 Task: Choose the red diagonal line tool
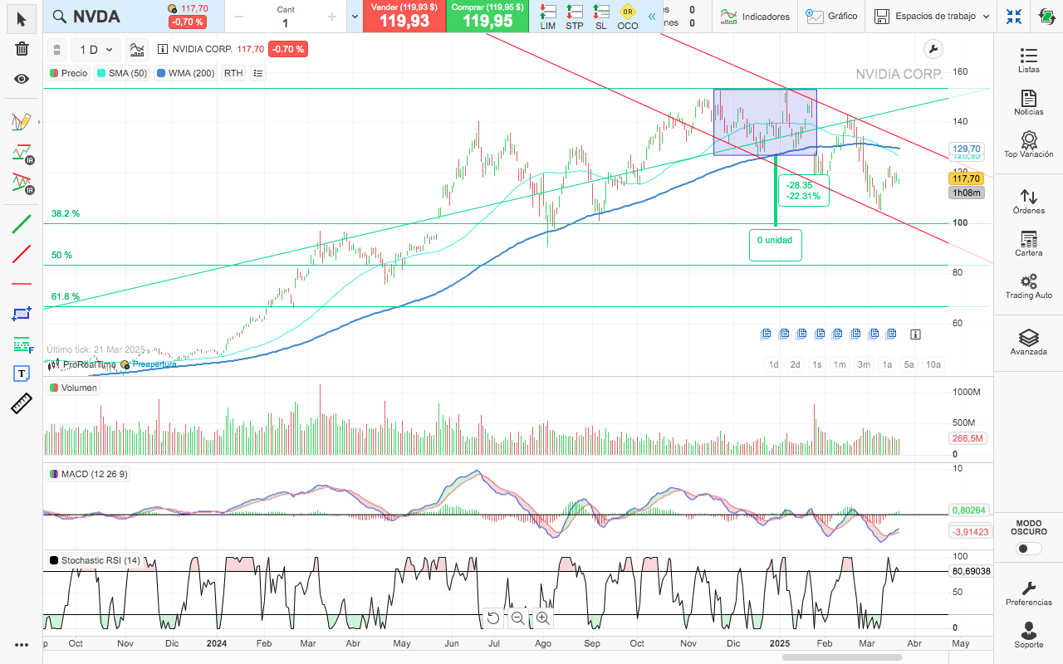(22, 254)
